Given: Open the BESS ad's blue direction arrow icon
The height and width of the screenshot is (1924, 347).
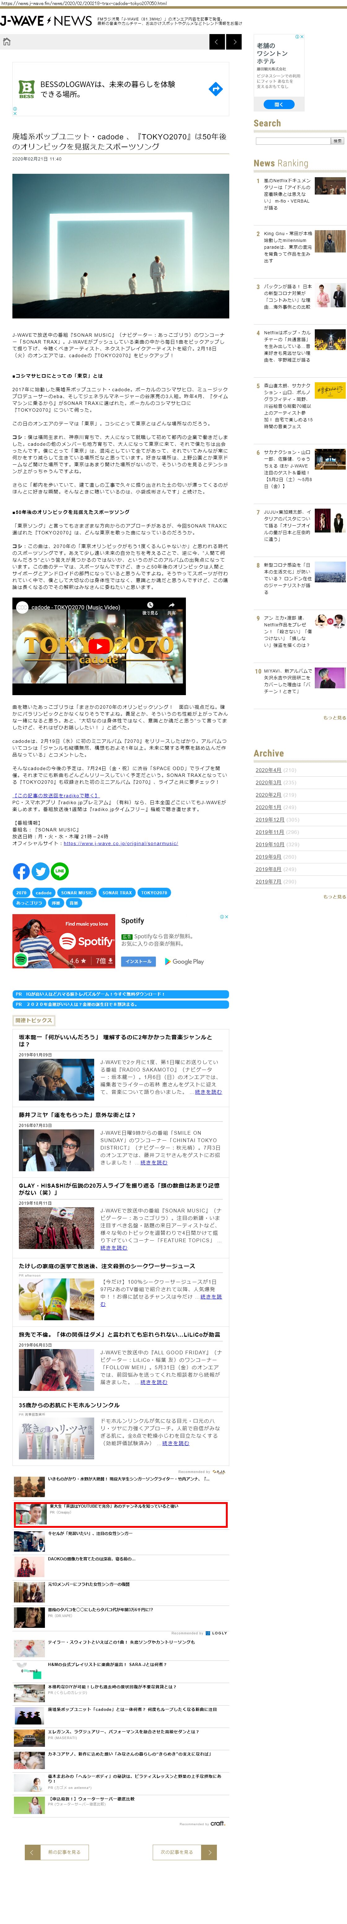Looking at the screenshot, I should (x=216, y=89).
